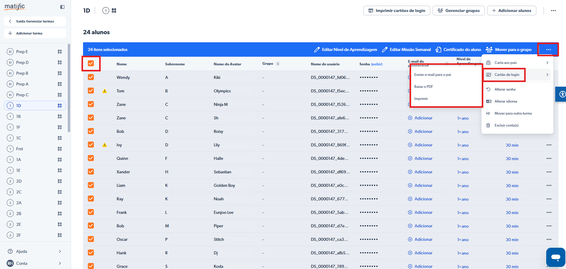Open the chat support bubble
Image resolution: width=566 pixels, height=269 pixels.
coord(556,257)
